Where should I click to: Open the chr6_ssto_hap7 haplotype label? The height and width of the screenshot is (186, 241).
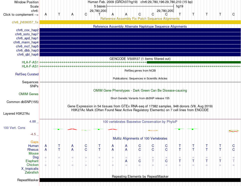pyautogui.click(x=27, y=34)
